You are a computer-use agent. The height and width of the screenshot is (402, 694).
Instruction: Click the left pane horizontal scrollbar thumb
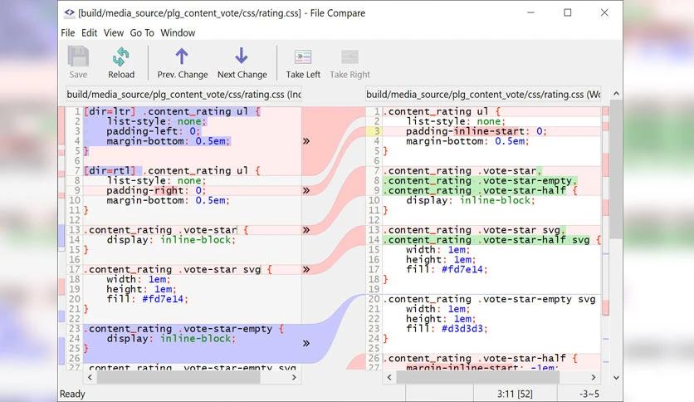point(178,377)
